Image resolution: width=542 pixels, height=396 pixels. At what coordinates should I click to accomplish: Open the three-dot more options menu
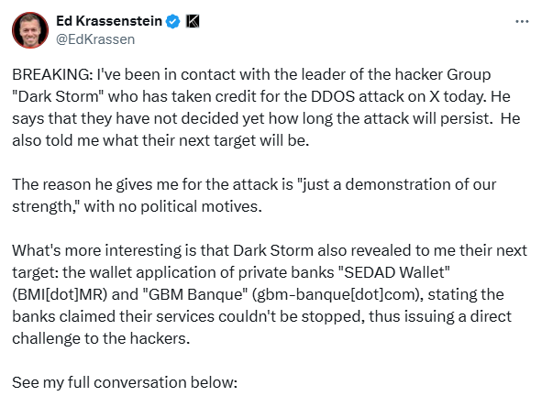click(522, 22)
